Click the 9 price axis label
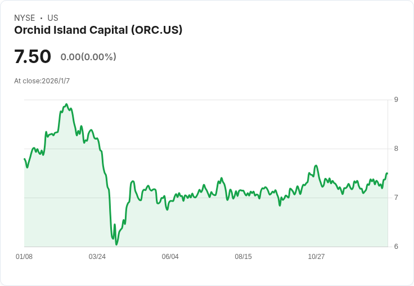Image resolution: width=414 pixels, height=286 pixels. coord(396,100)
